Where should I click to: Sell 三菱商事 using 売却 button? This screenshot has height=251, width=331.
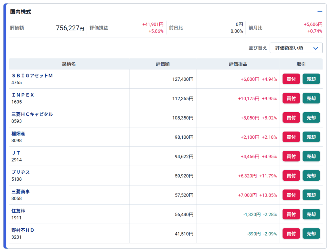(x=311, y=195)
